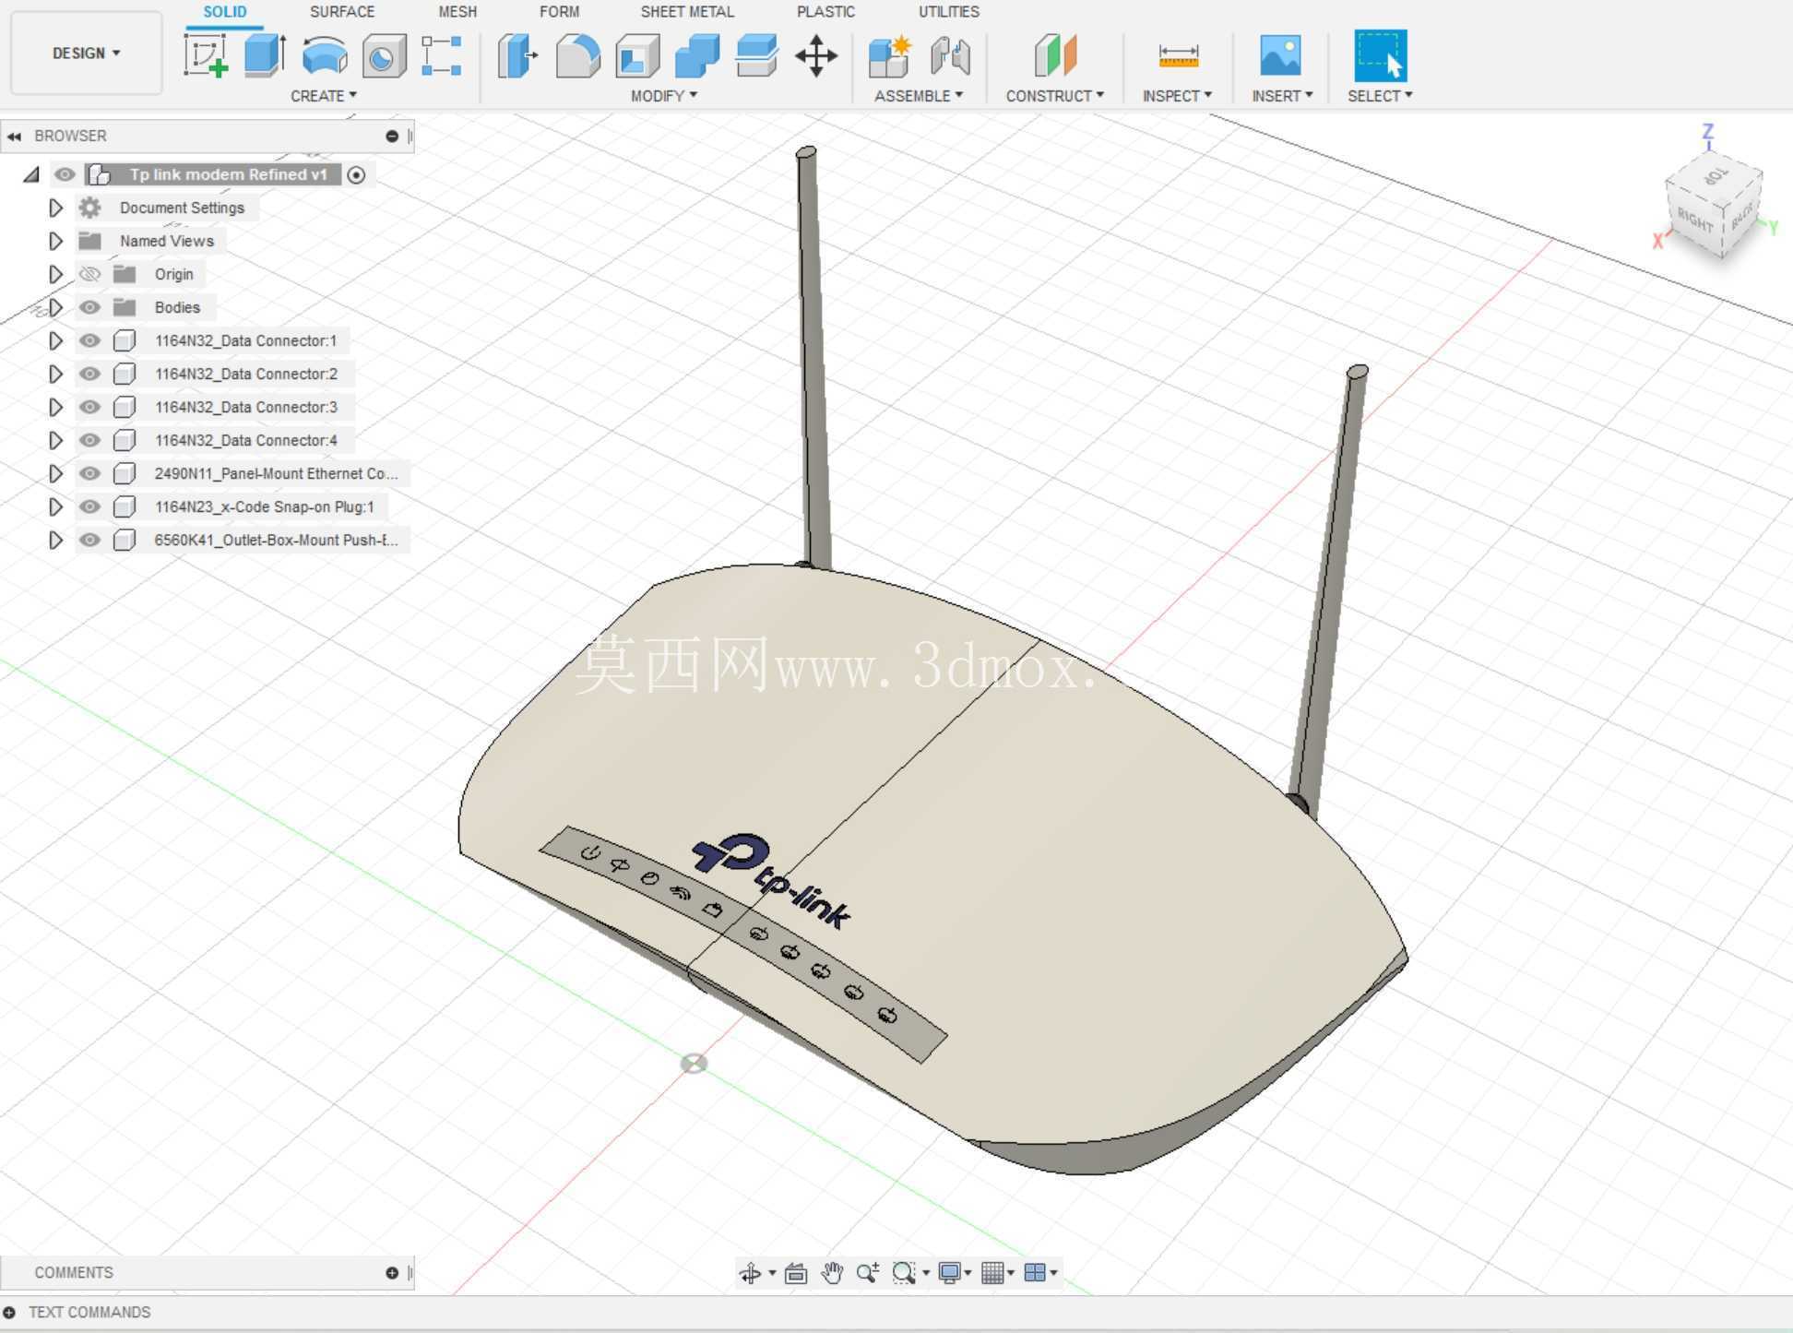Open the CREATE dropdown menu
Screen dimensions: 1793x1333
(323, 96)
